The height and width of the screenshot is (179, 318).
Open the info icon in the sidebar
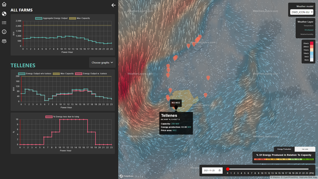click(x=4, y=32)
